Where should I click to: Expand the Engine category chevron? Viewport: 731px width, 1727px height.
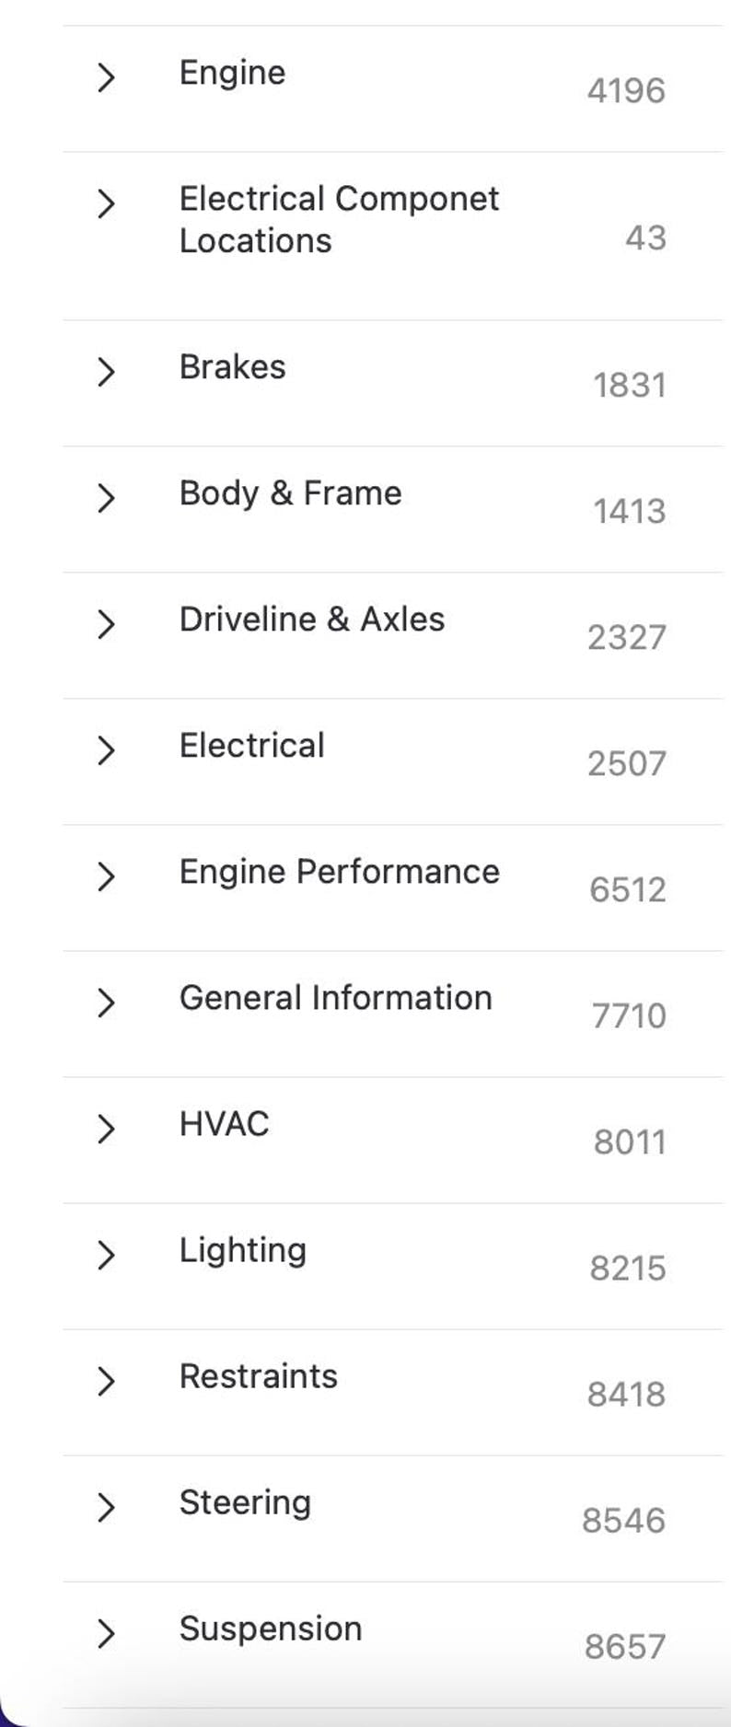tap(106, 77)
